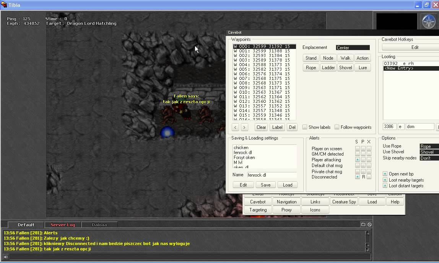The width and height of the screenshot is (439, 263).
Task: Select waypoint W 010: 32563 31367 15
Action: click(264, 92)
